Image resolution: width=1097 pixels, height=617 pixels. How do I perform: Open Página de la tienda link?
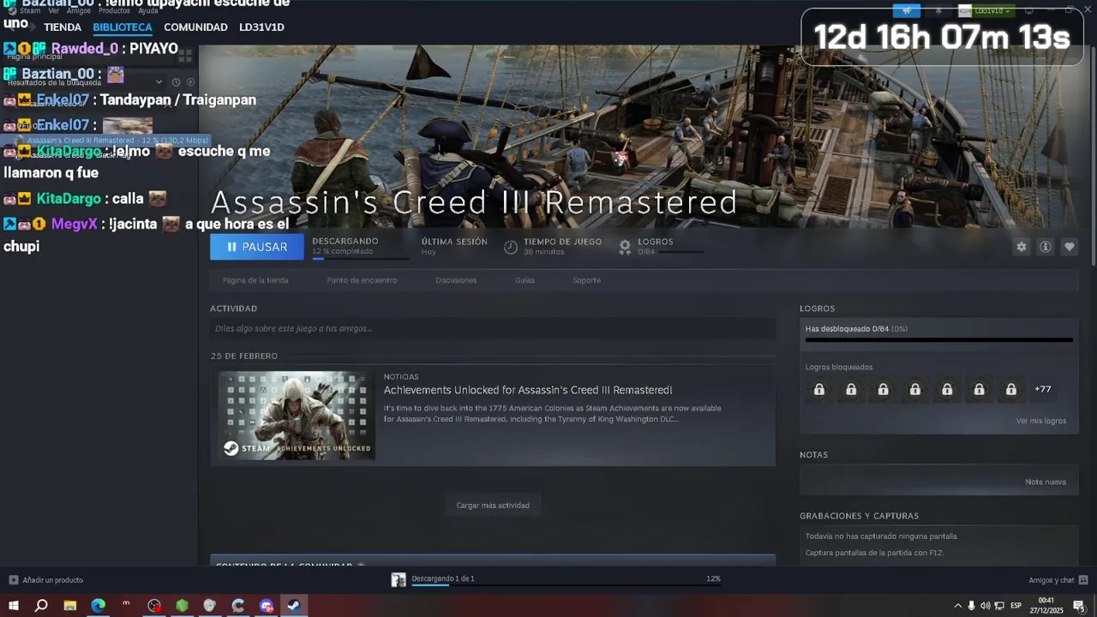(x=255, y=280)
